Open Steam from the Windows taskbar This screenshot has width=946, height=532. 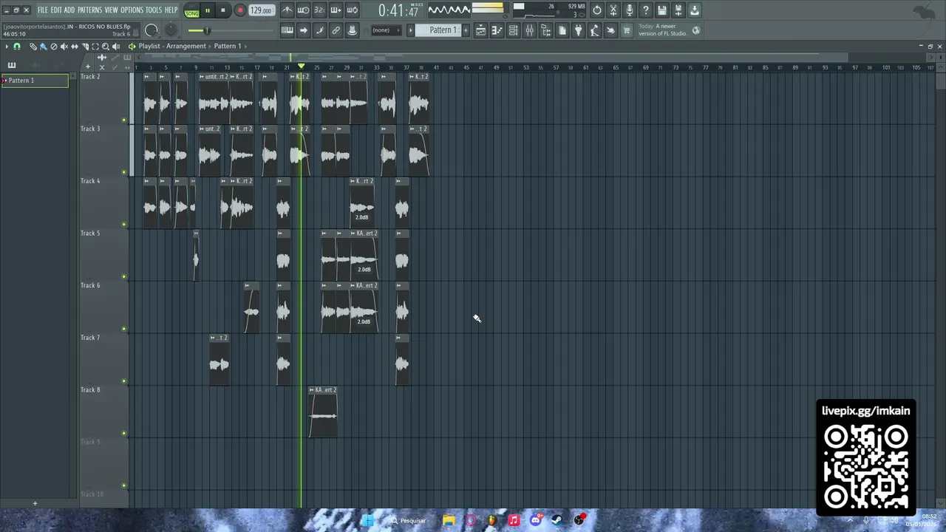click(x=557, y=520)
